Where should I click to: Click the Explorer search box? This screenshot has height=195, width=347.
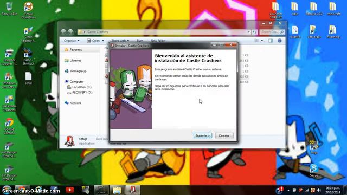tap(272, 32)
